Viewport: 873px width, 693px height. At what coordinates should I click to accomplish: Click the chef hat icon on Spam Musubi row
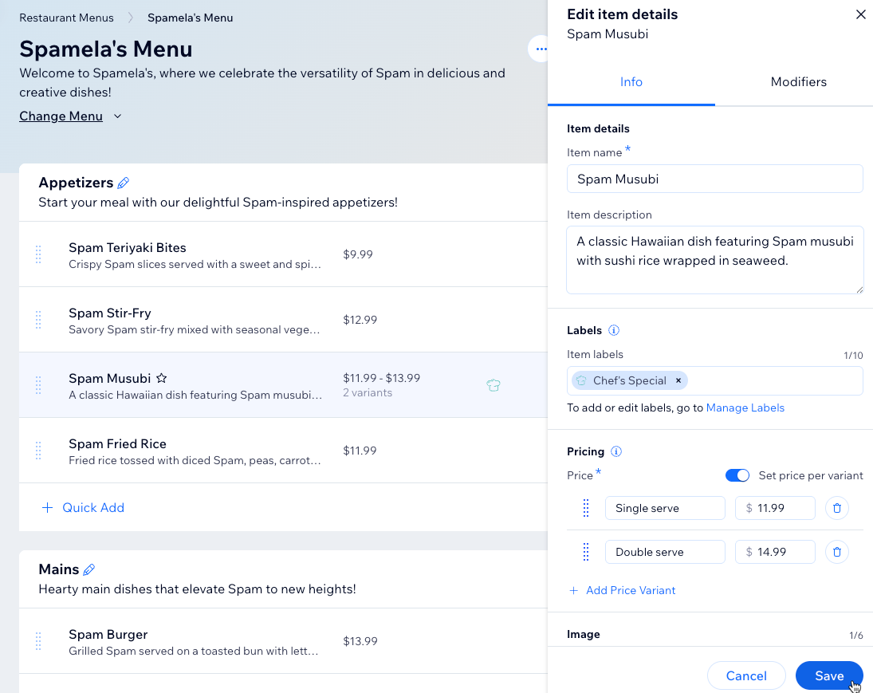[494, 385]
